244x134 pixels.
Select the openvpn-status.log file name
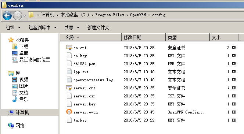[93, 80]
